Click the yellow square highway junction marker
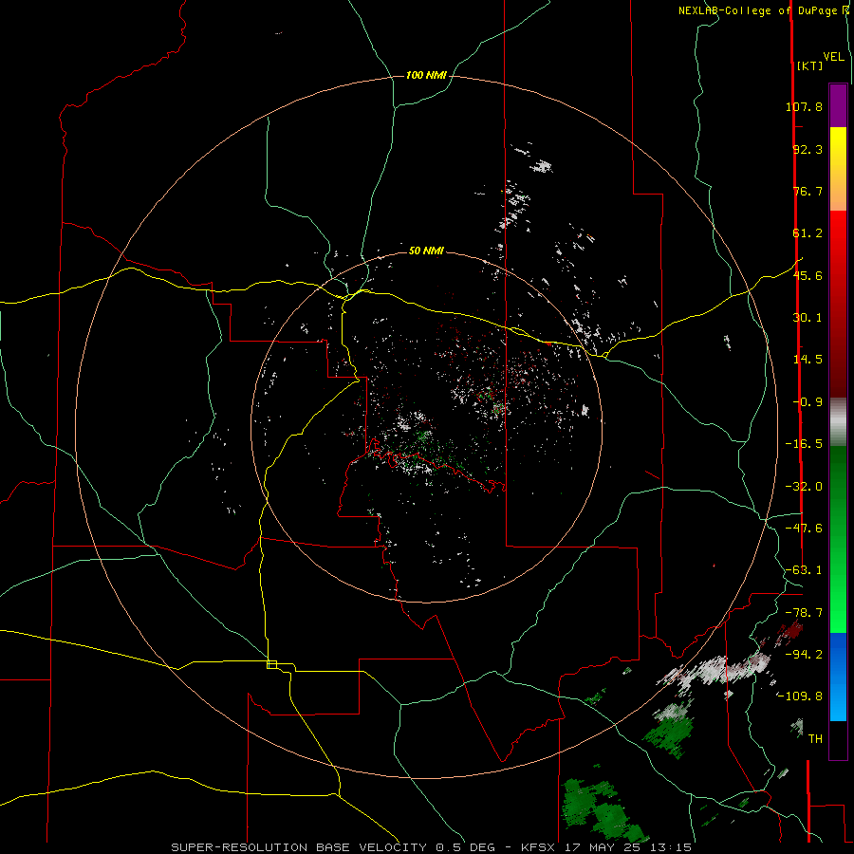Screen dimensions: 854x854 pos(271,664)
